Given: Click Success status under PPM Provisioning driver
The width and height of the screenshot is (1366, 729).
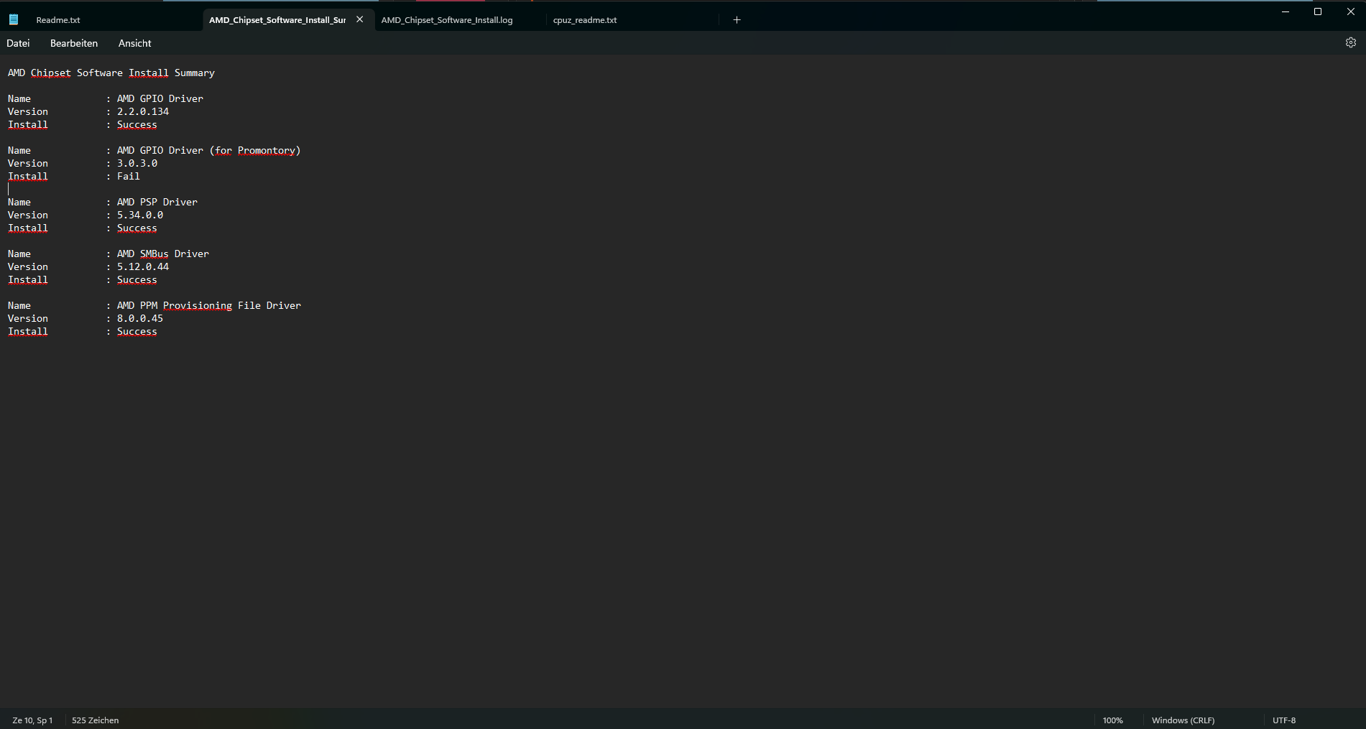Looking at the screenshot, I should (x=137, y=331).
